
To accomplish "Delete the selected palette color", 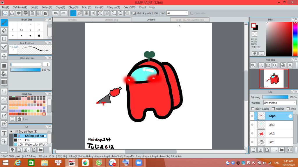I will (x=19, y=119).
